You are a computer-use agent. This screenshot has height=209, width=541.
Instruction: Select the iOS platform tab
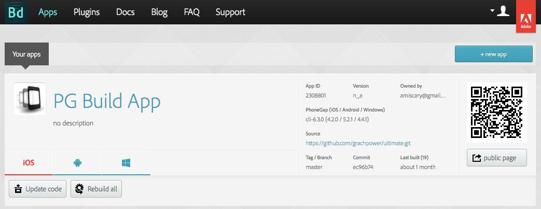(29, 163)
